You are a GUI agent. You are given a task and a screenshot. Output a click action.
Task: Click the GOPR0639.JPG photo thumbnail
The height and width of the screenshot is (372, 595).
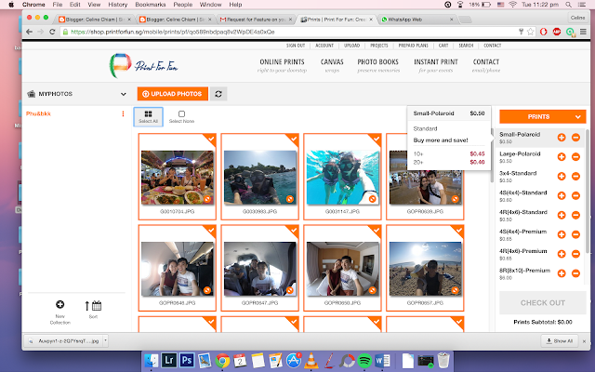(x=425, y=178)
